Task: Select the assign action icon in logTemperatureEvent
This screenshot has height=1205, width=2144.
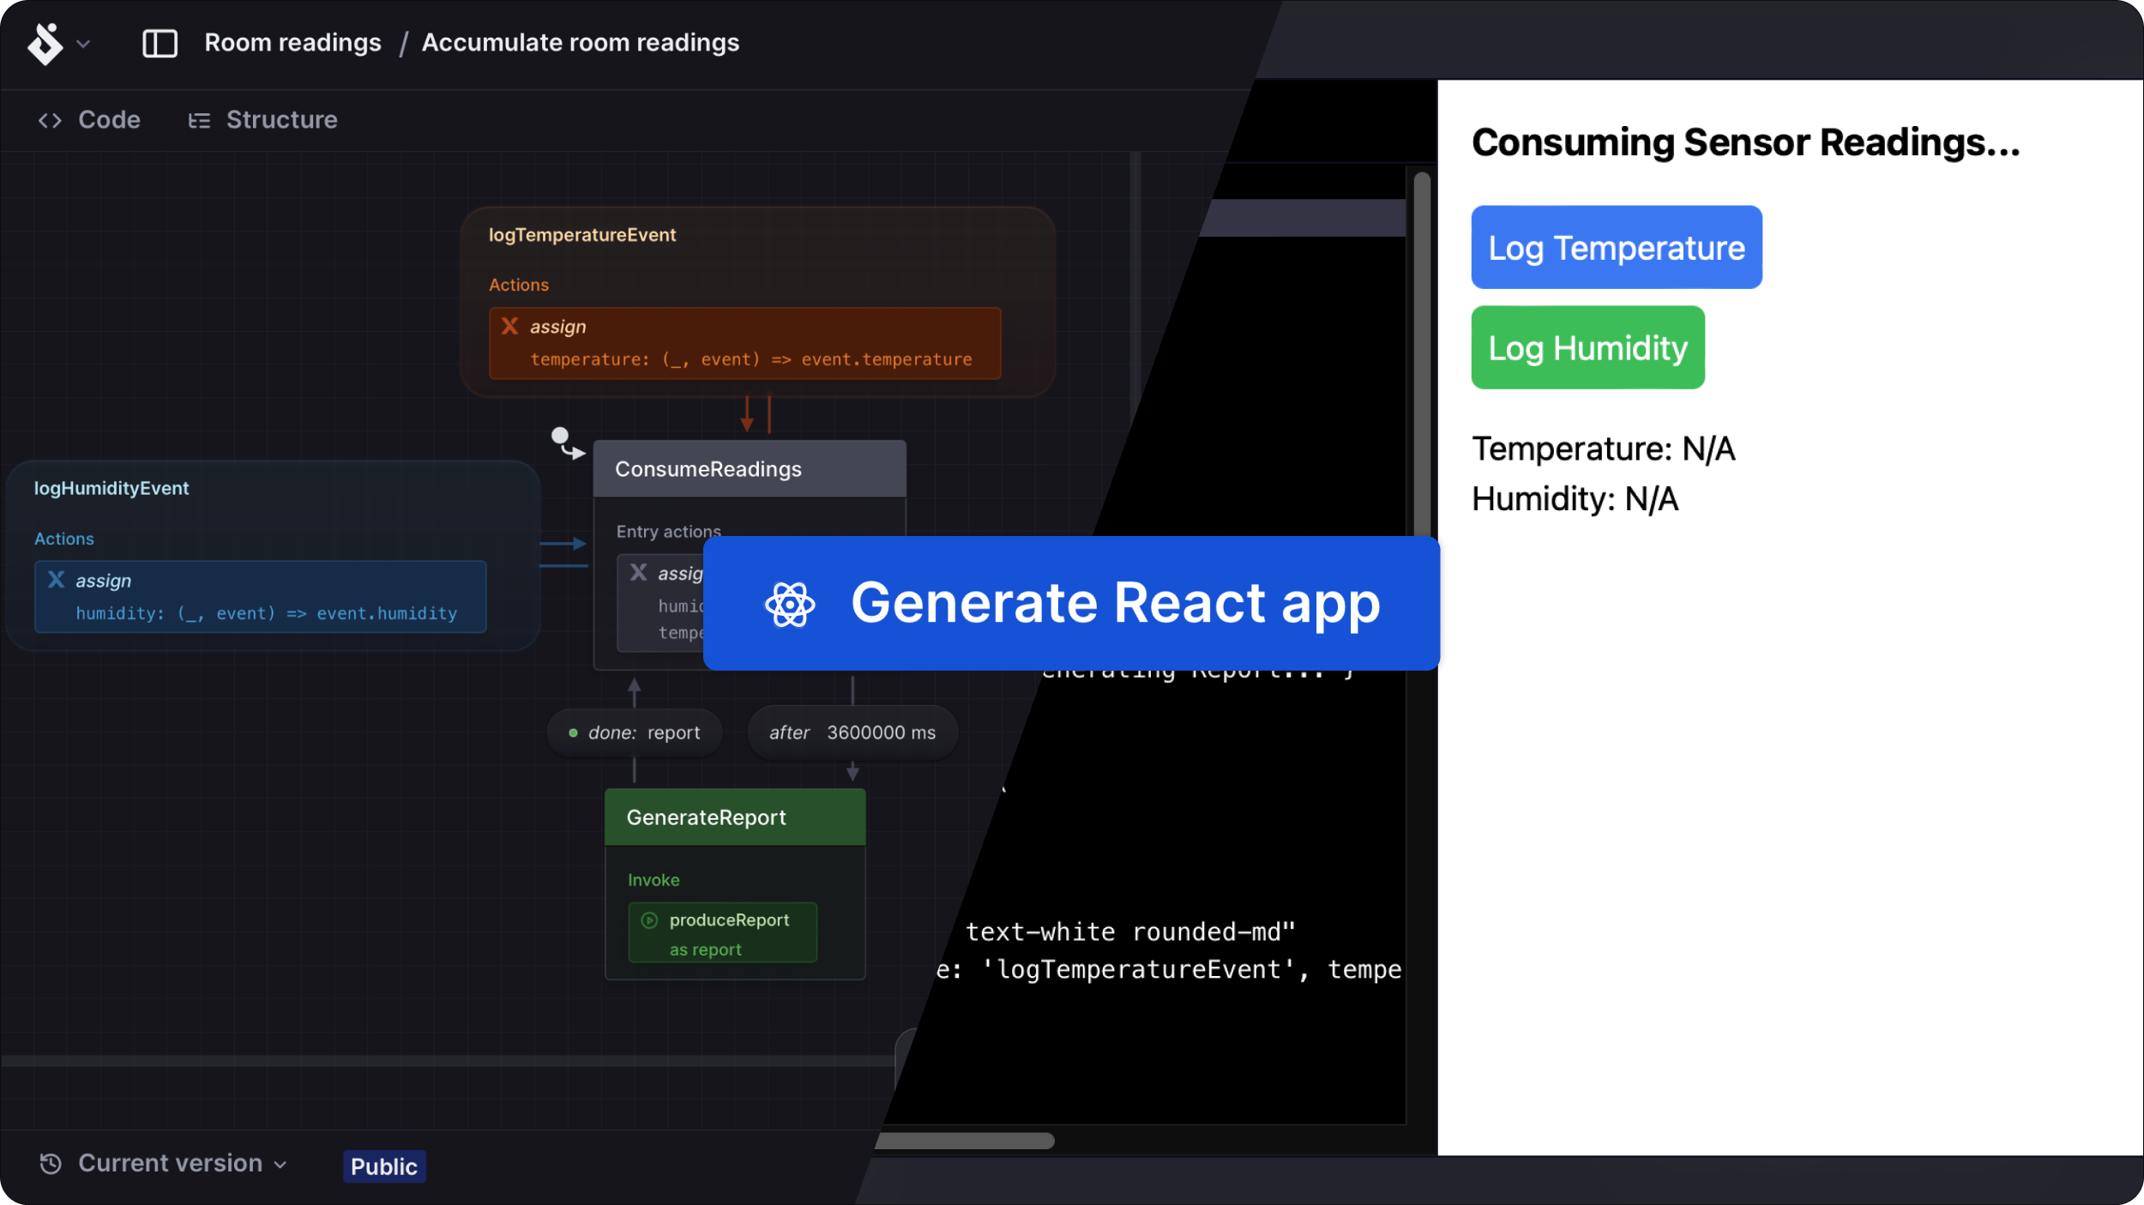Action: 511,326
